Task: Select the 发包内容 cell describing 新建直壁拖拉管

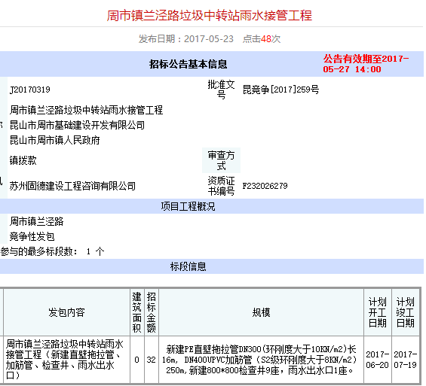Action: (x=66, y=360)
